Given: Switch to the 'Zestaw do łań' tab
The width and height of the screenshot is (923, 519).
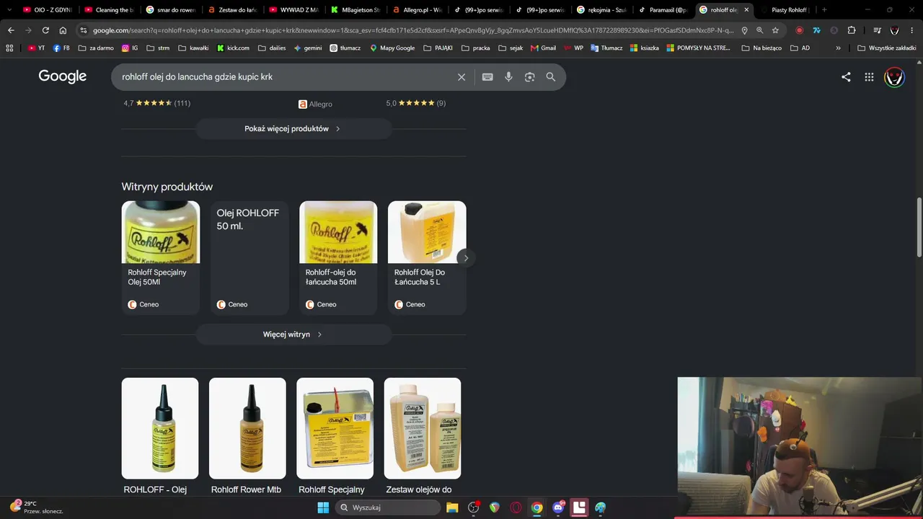Looking at the screenshot, I should (231, 10).
